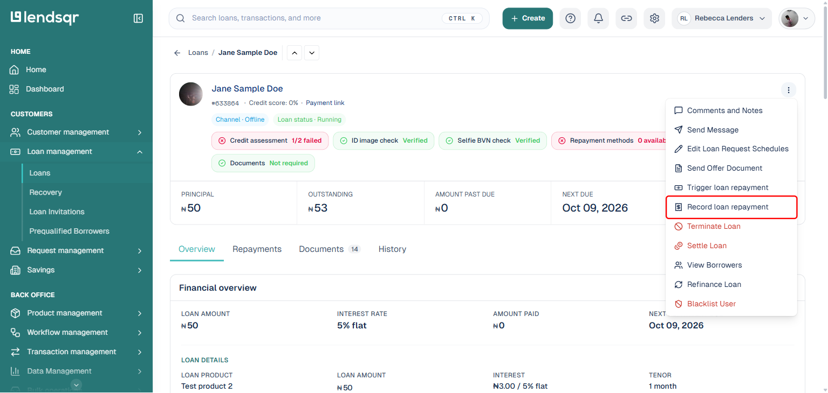Select Record loan repayment menu item

[731, 207]
